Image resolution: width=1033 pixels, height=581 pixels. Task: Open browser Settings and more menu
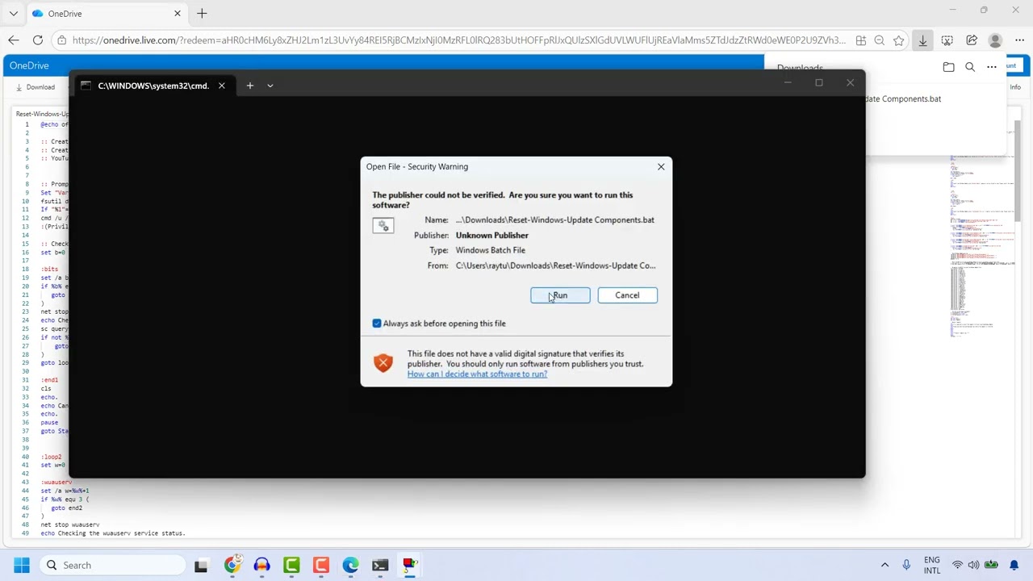[1018, 40]
